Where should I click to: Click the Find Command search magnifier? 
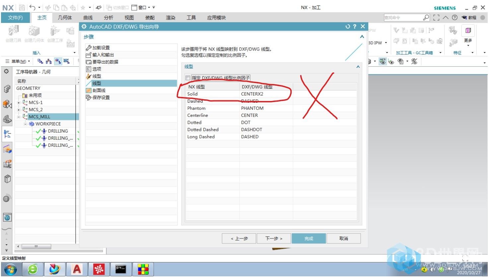[x=426, y=17]
